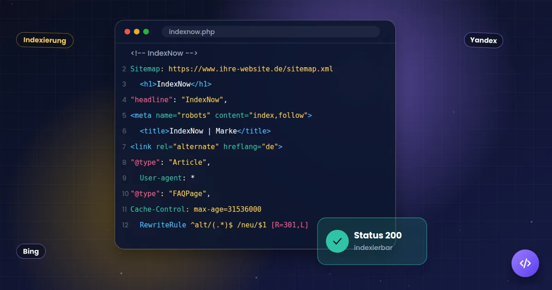Viewport: 552px width, 290px height.
Task: Click the green maximize window dot
Action: click(x=146, y=32)
